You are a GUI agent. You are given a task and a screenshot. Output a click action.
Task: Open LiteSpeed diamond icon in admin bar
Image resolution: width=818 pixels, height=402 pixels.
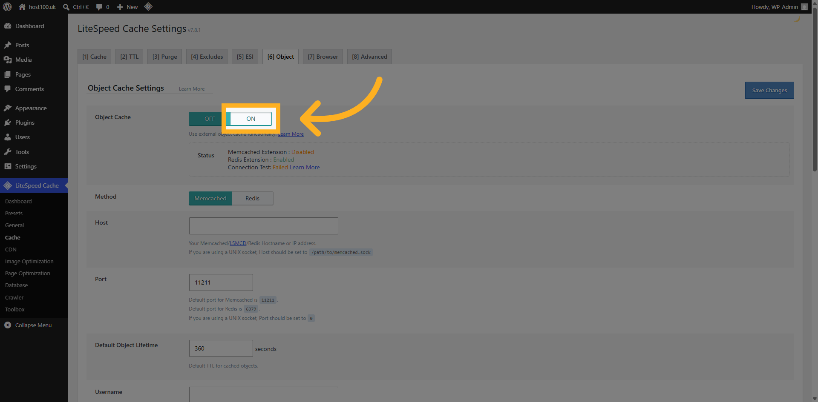coord(148,6)
